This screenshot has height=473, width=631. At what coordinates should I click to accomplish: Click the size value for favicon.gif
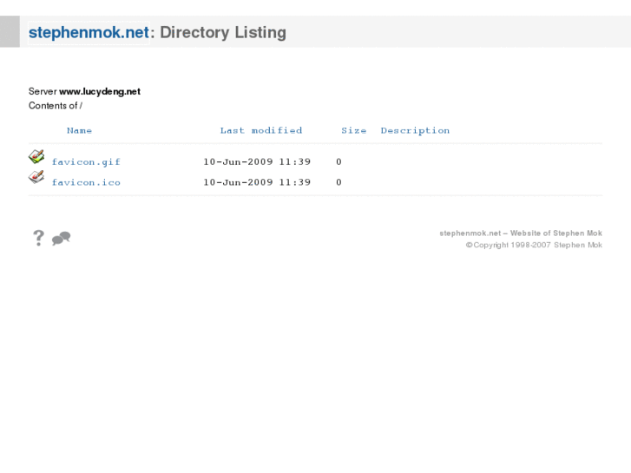[x=339, y=162]
